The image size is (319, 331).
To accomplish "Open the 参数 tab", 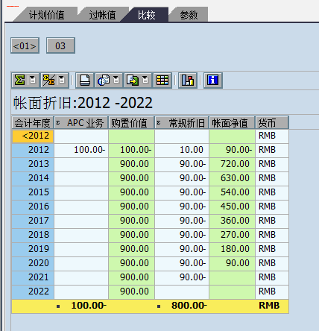I will coord(189,15).
